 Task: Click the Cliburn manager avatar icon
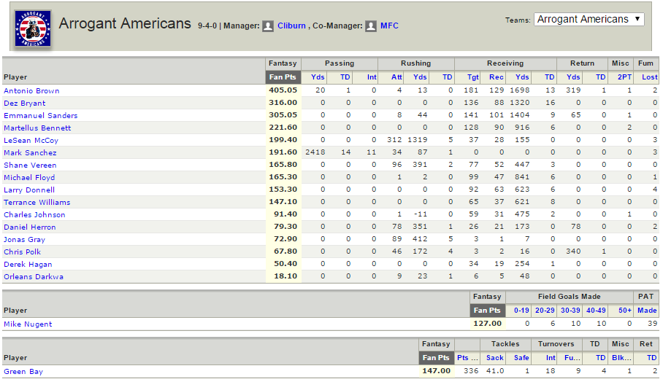pos(268,26)
